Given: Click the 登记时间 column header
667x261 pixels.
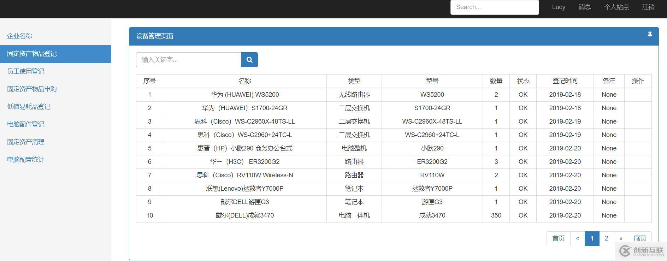Looking at the screenshot, I should click(x=565, y=81).
